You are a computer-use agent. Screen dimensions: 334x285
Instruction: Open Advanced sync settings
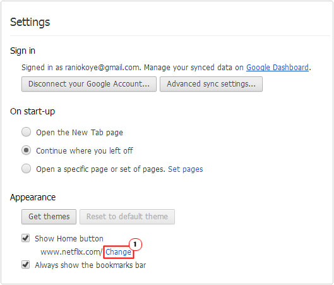pyautogui.click(x=211, y=84)
